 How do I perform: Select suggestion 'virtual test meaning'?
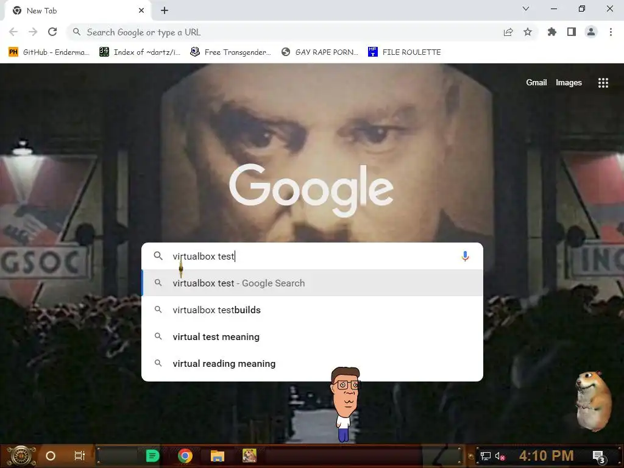(x=313, y=336)
